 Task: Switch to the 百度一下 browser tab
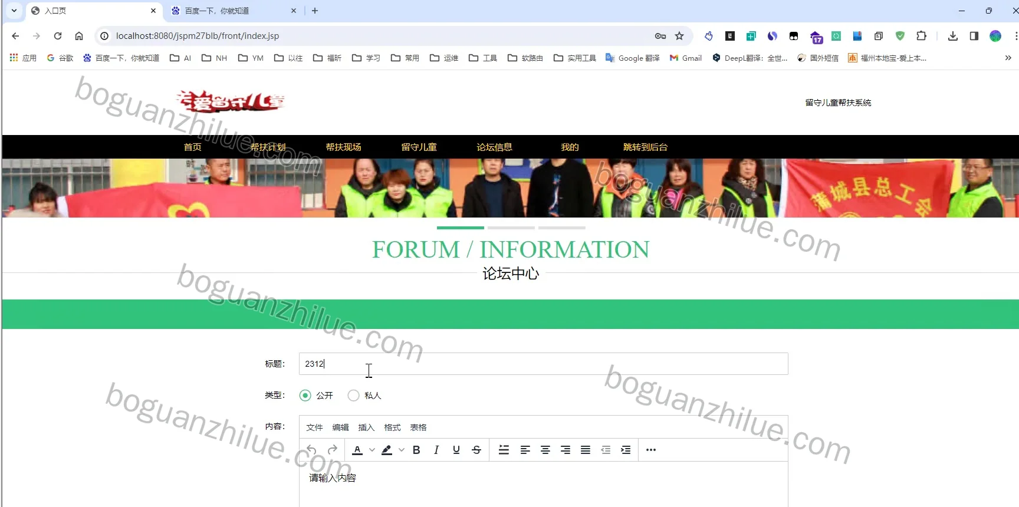234,11
